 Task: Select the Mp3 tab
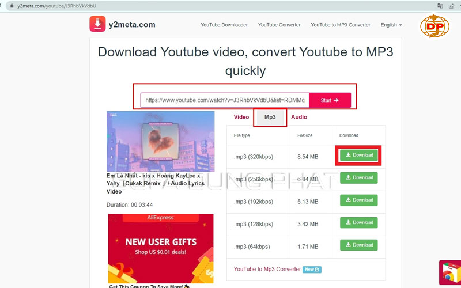coord(270,117)
